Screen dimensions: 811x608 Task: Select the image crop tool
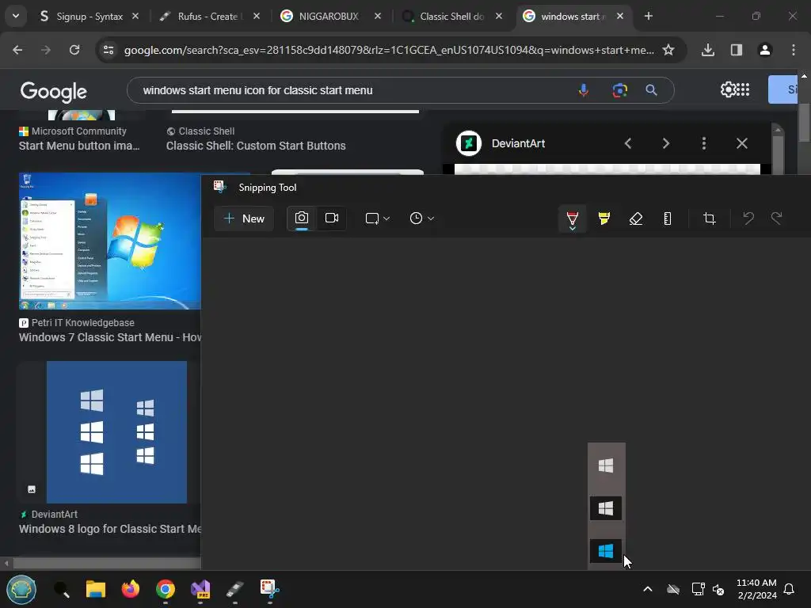coord(710,218)
